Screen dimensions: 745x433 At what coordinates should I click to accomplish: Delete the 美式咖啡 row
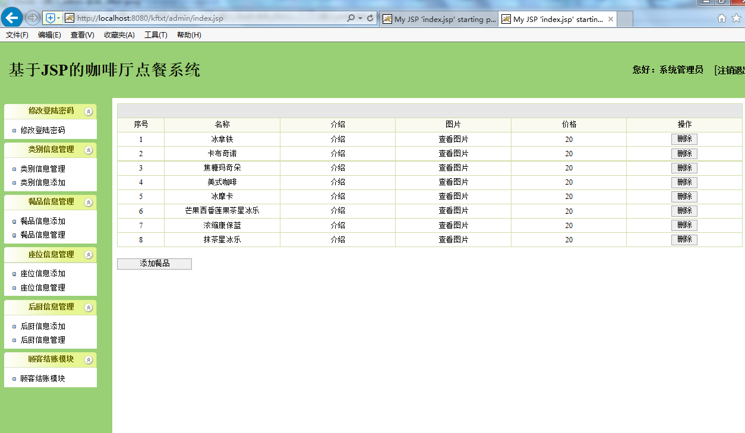click(684, 182)
